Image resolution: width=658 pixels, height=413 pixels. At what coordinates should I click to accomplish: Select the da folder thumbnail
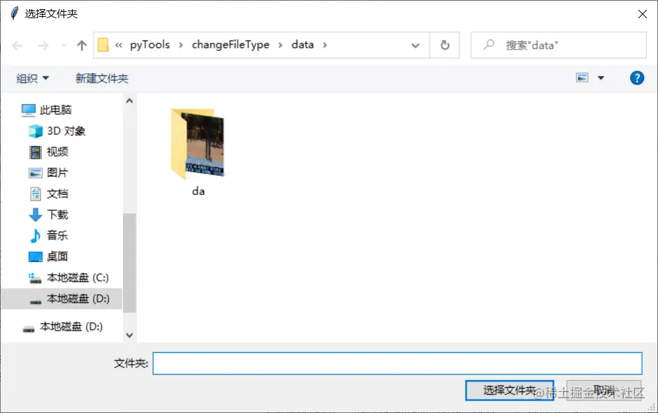point(198,143)
